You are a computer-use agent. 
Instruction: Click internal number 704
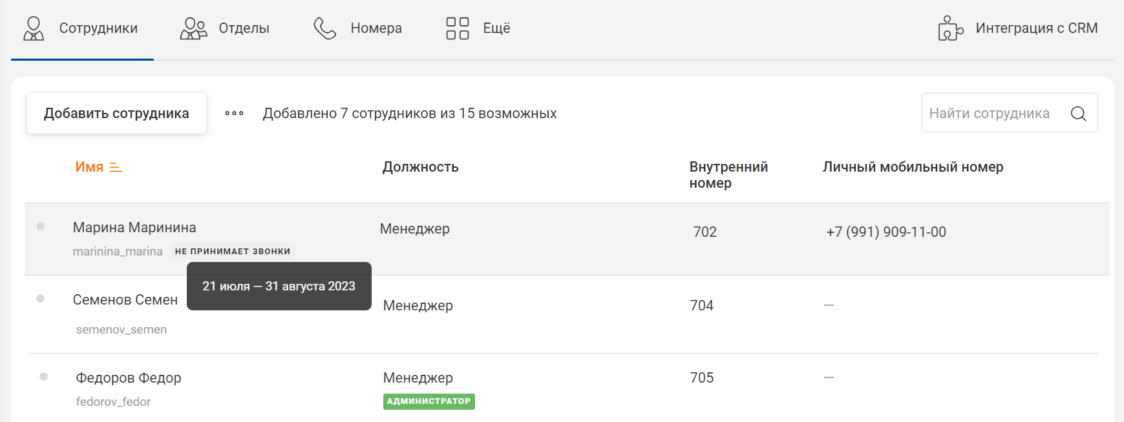point(702,306)
